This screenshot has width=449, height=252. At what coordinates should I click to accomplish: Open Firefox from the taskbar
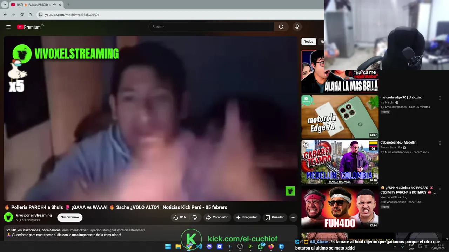pyautogui.click(x=271, y=246)
